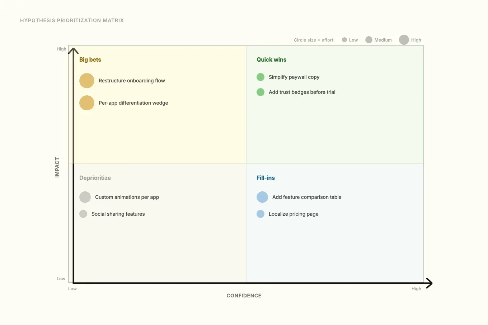Select the Add feature comparison table circle
Viewport: 488px width, 325px height.
pyautogui.click(x=262, y=197)
